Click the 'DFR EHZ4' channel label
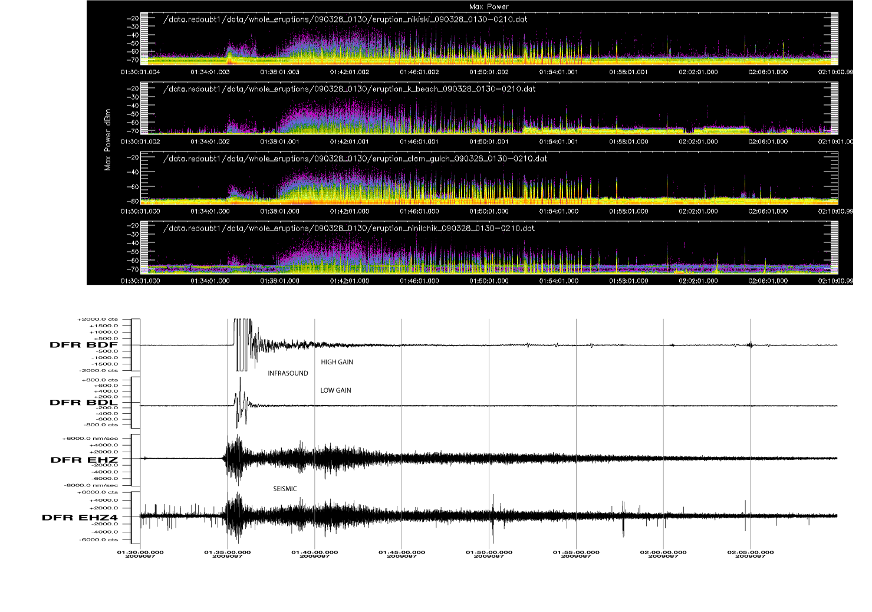872x612 pixels. 80,518
